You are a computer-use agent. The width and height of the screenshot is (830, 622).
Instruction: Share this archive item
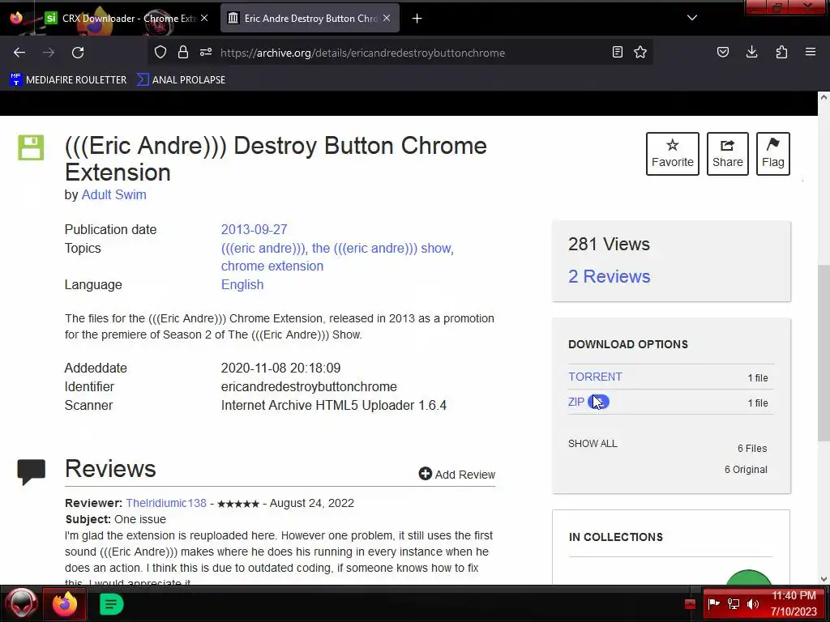pyautogui.click(x=727, y=154)
